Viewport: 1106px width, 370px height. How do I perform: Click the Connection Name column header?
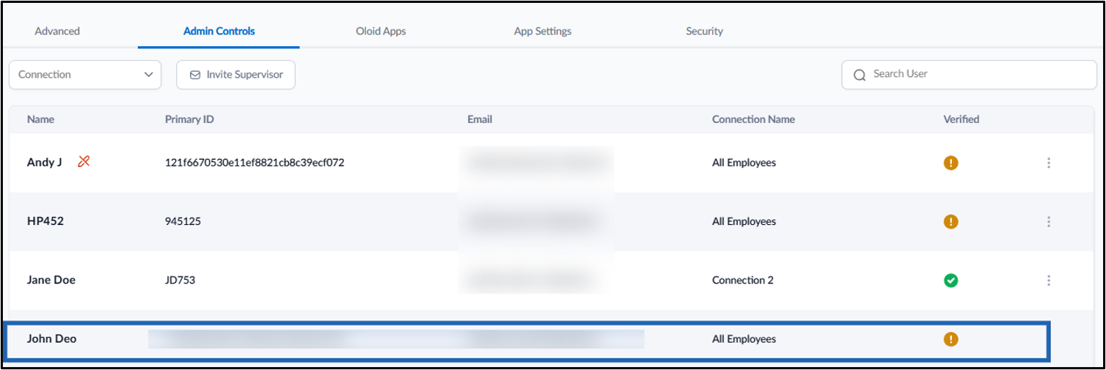tap(753, 119)
